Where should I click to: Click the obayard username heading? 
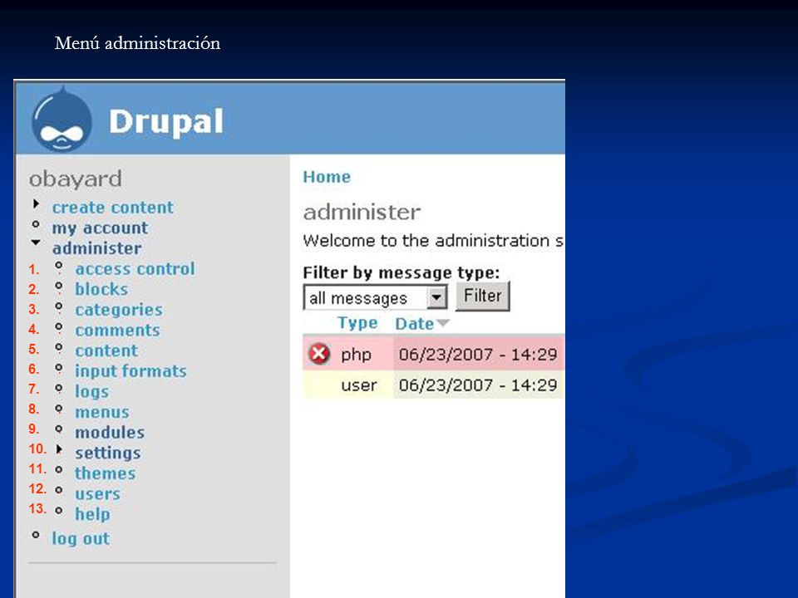click(x=76, y=179)
